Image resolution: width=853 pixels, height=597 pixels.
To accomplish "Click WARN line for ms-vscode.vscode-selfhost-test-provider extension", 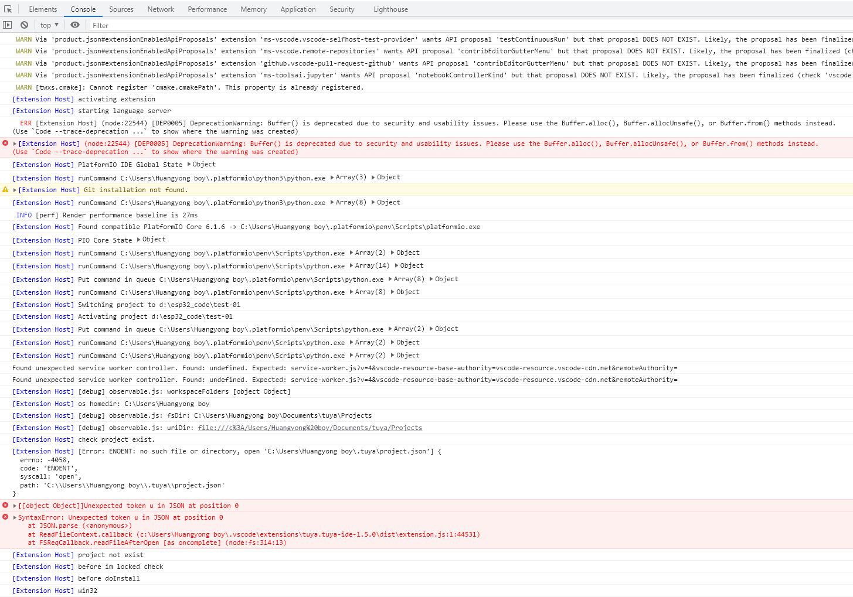I will pos(434,39).
